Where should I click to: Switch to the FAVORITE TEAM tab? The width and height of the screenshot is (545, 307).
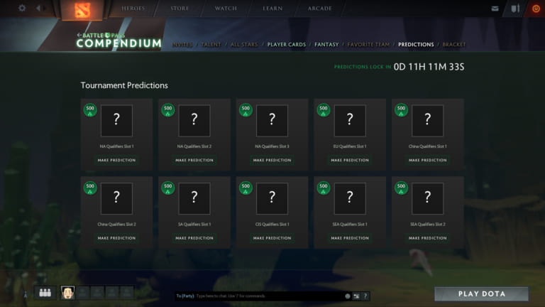point(368,45)
